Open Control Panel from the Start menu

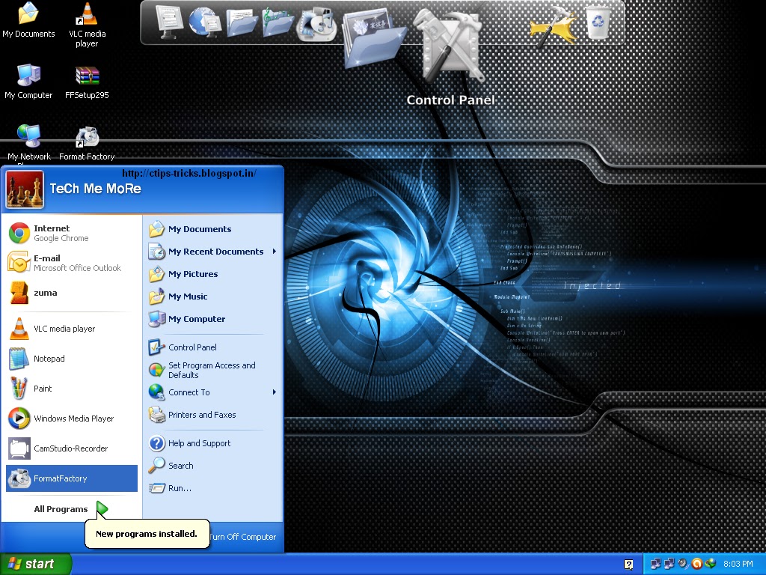[213, 347]
